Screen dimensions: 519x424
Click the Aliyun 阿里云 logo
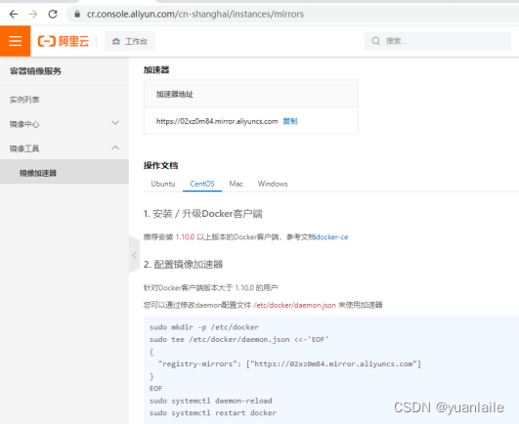tap(64, 41)
